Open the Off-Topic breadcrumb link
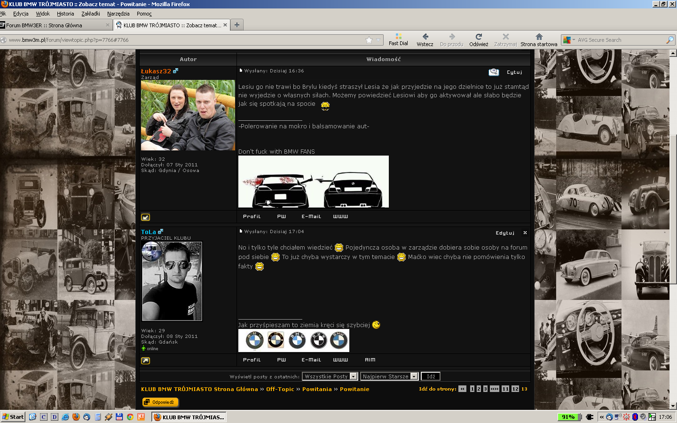The height and width of the screenshot is (423, 677). 280,389
